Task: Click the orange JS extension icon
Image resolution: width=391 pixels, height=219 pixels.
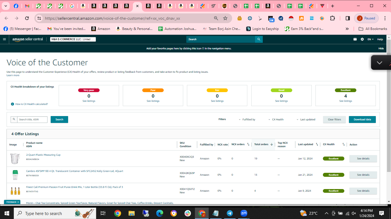Action: (x=301, y=18)
